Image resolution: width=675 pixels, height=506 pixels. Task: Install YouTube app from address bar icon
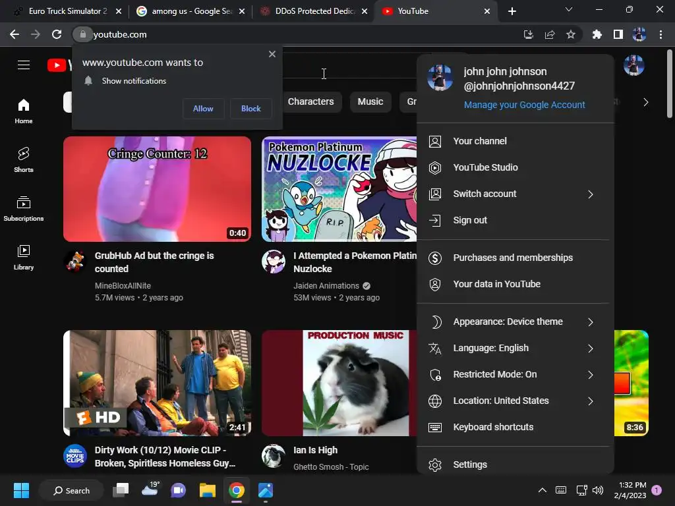[528, 34]
